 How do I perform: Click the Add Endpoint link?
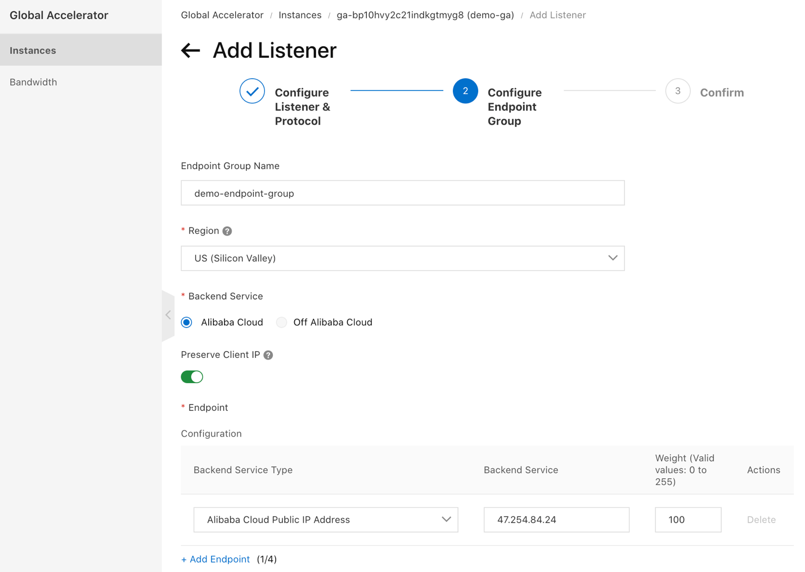click(x=215, y=559)
